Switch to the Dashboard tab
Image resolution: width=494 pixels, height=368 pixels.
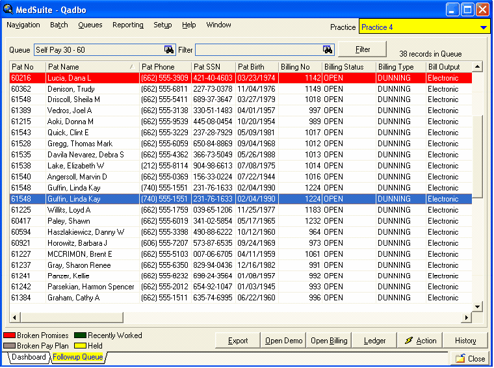(29, 357)
